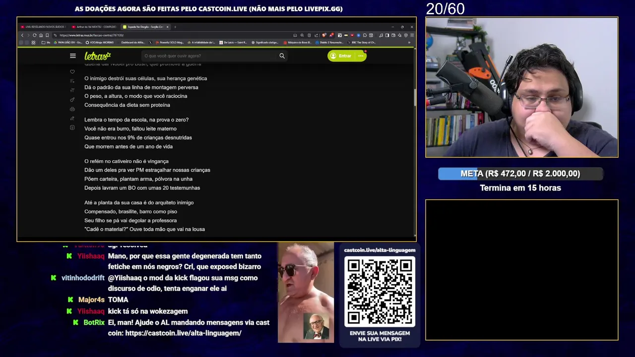Click lyric 'Compensado, brasilite, barro como piso'
This screenshot has height=357, width=635.
tap(130, 212)
